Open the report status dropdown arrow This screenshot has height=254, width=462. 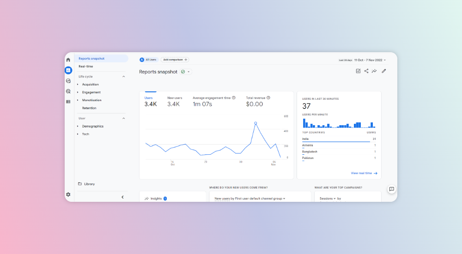pos(188,72)
